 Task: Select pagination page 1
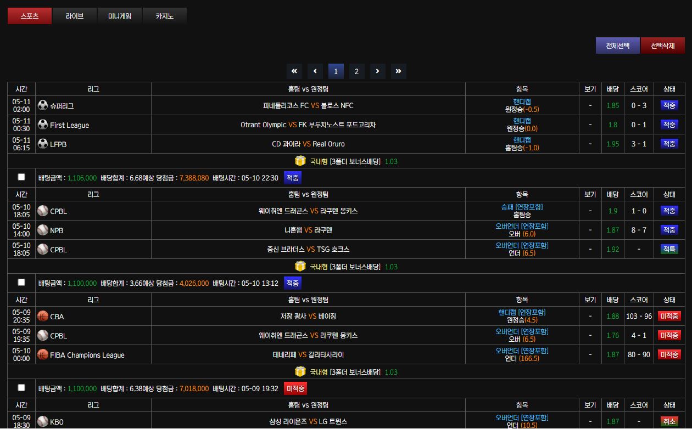coord(336,71)
